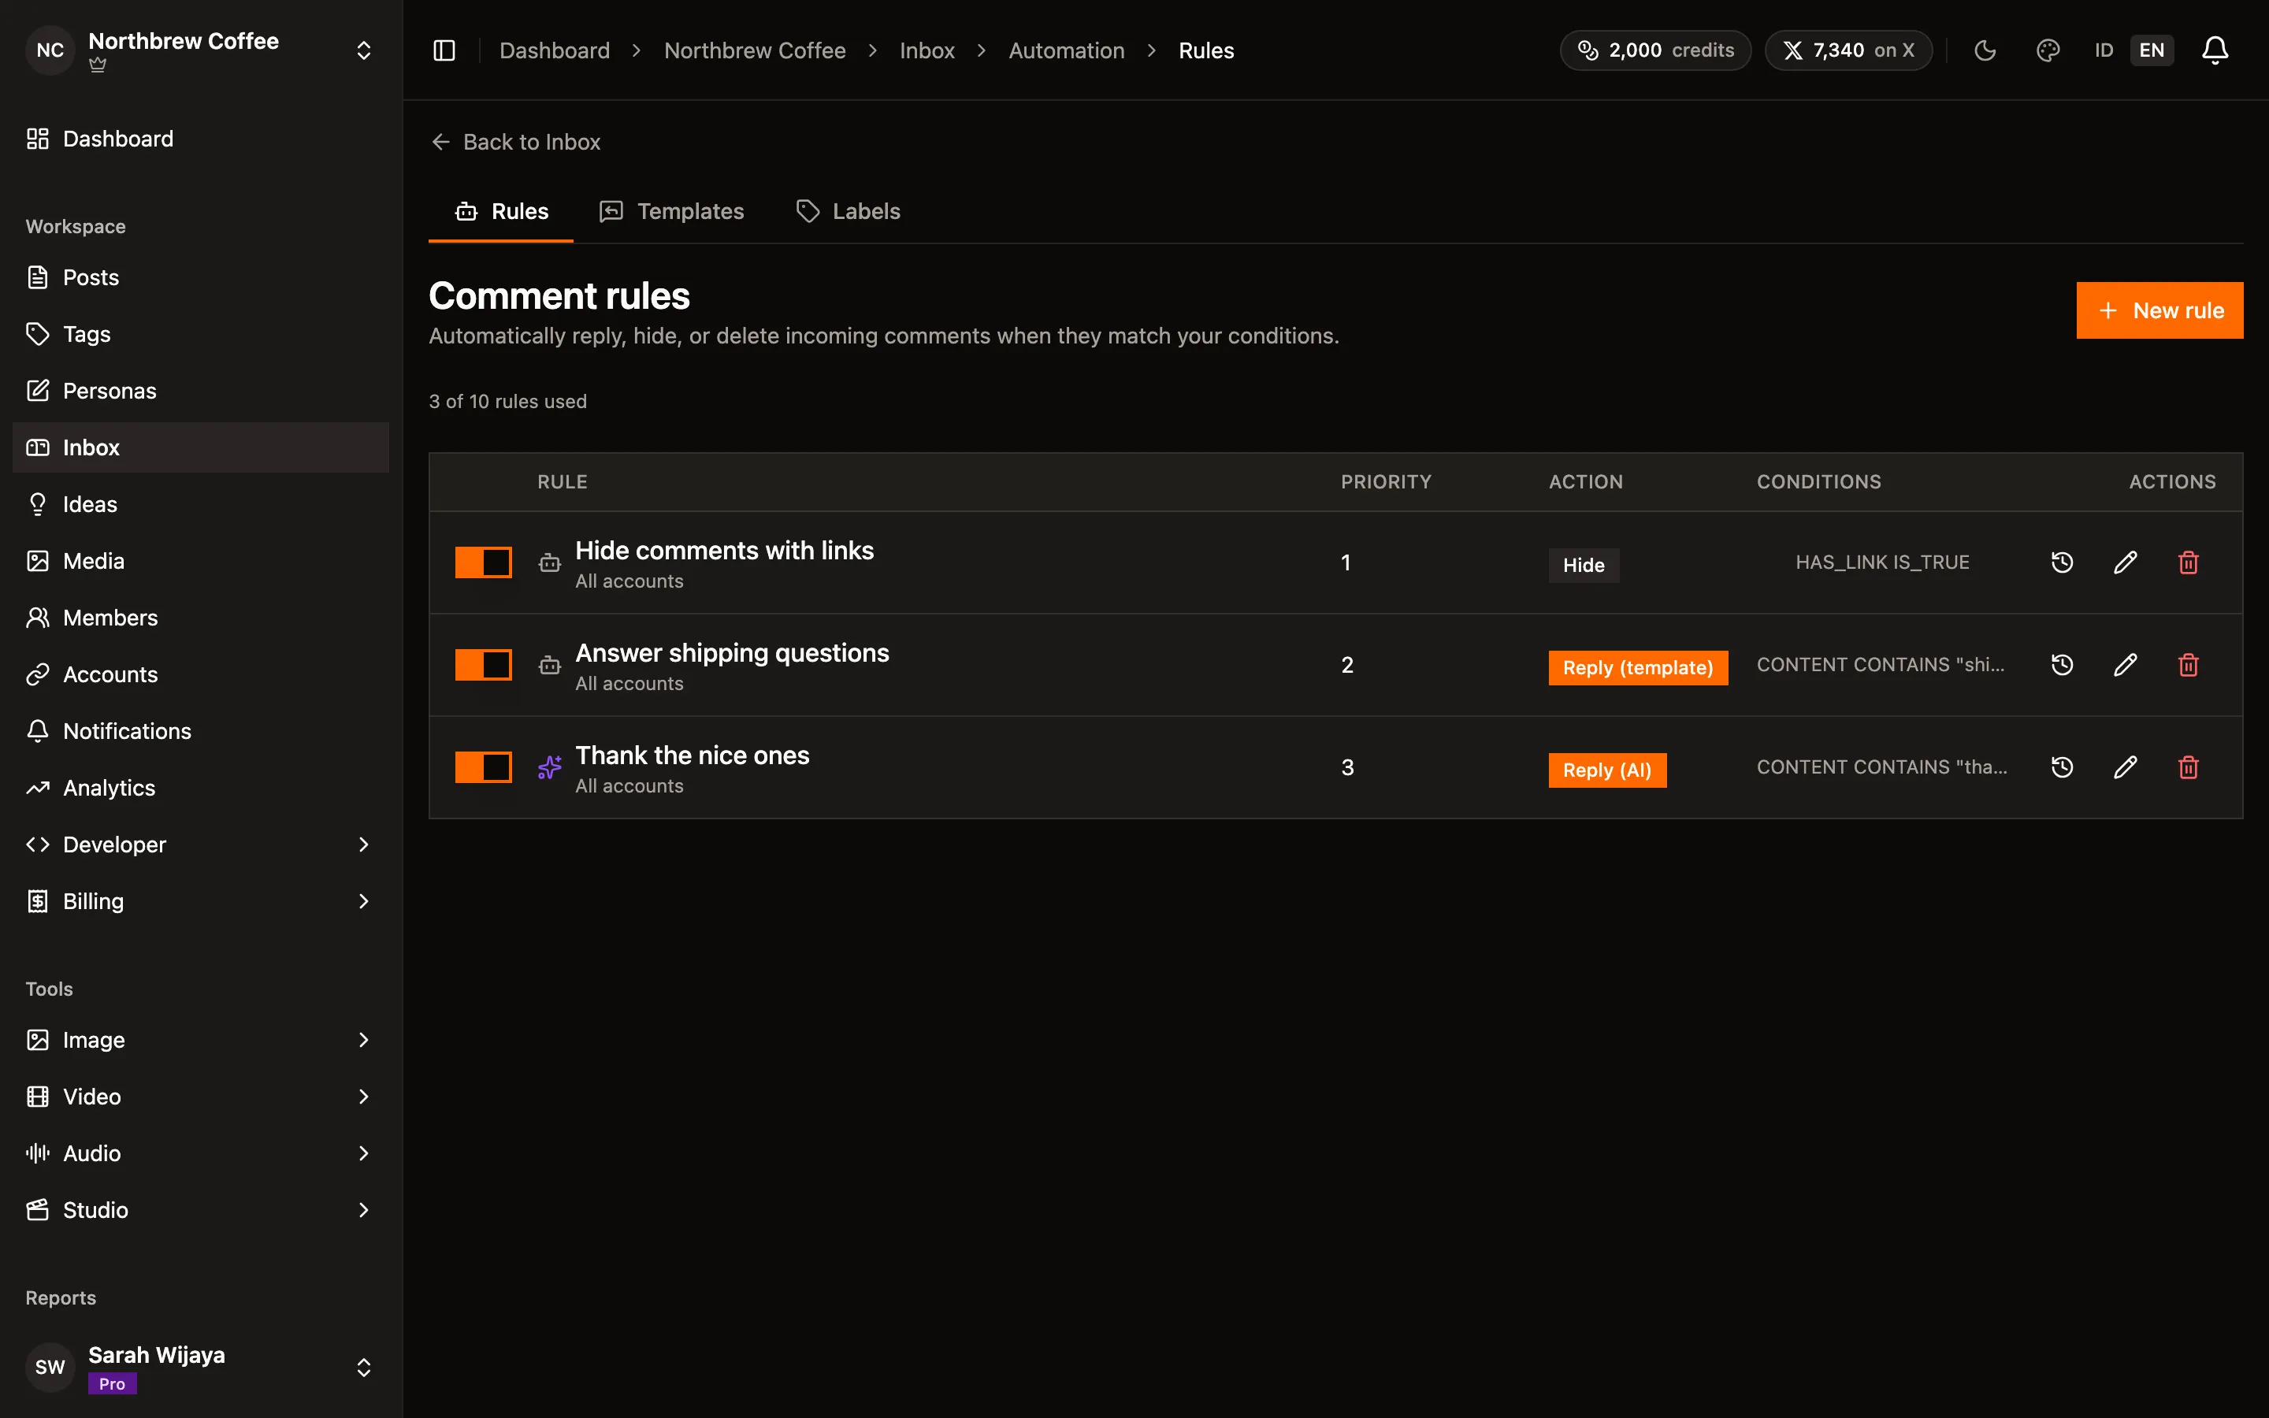Open Analytics in the sidebar
Screen dimensions: 2269x1418
pos(201,788)
